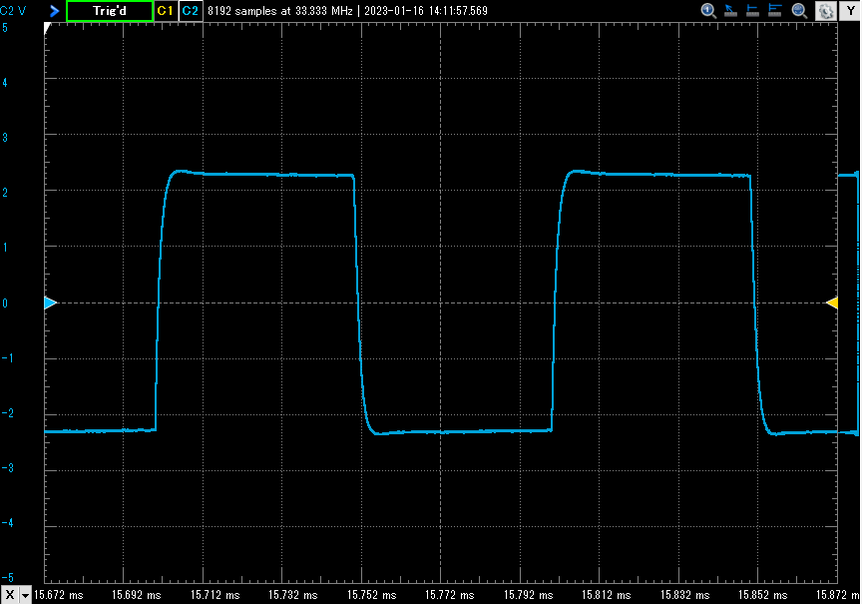Click the 15.732 ms time axis label
The height and width of the screenshot is (604, 862).
coord(293,595)
